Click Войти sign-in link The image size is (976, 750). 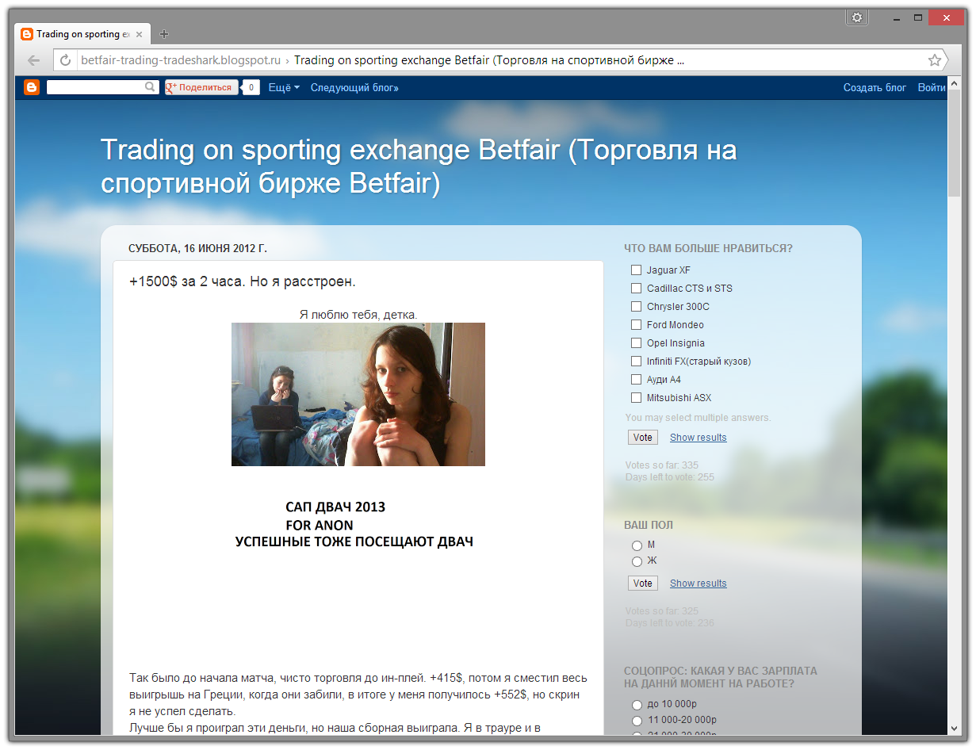pos(932,87)
